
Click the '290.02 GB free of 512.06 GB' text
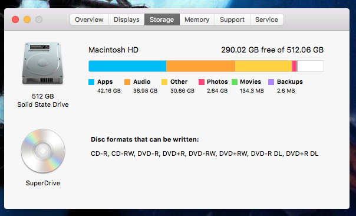coord(272,50)
